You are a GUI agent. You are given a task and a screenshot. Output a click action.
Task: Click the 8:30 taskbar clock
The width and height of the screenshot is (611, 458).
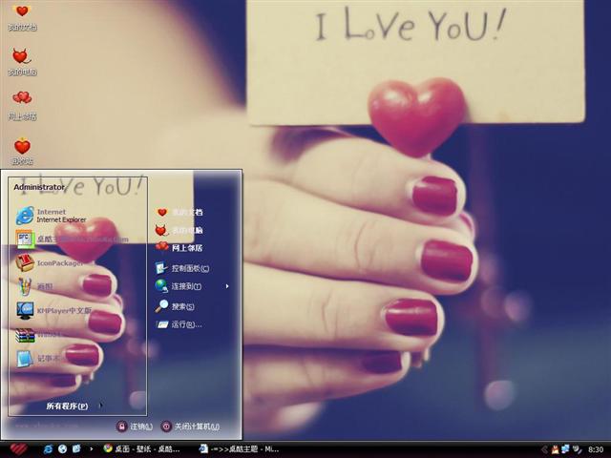[595, 449]
